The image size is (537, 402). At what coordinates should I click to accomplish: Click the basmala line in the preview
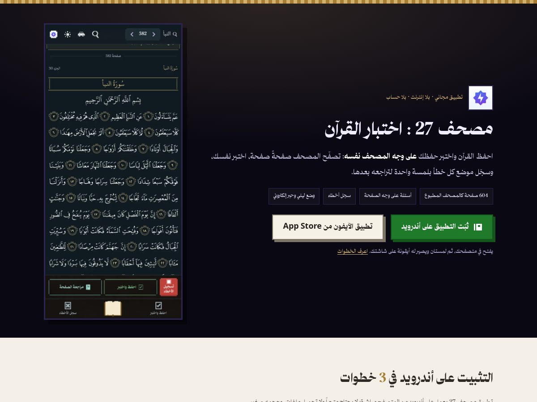pyautogui.click(x=113, y=100)
